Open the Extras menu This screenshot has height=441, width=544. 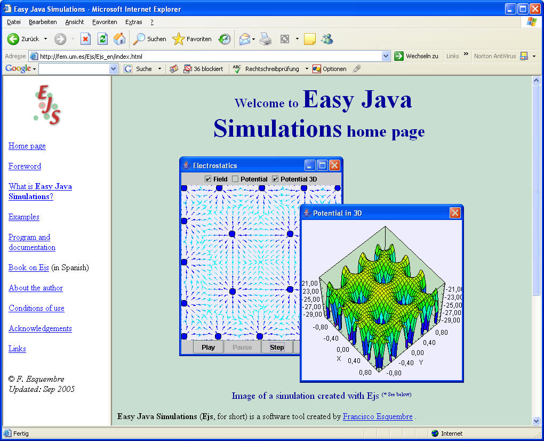133,22
